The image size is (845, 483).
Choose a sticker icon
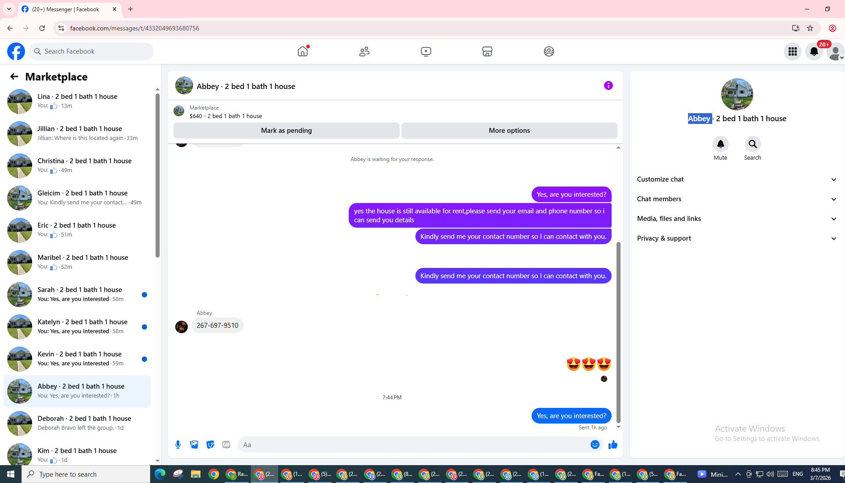[210, 445]
